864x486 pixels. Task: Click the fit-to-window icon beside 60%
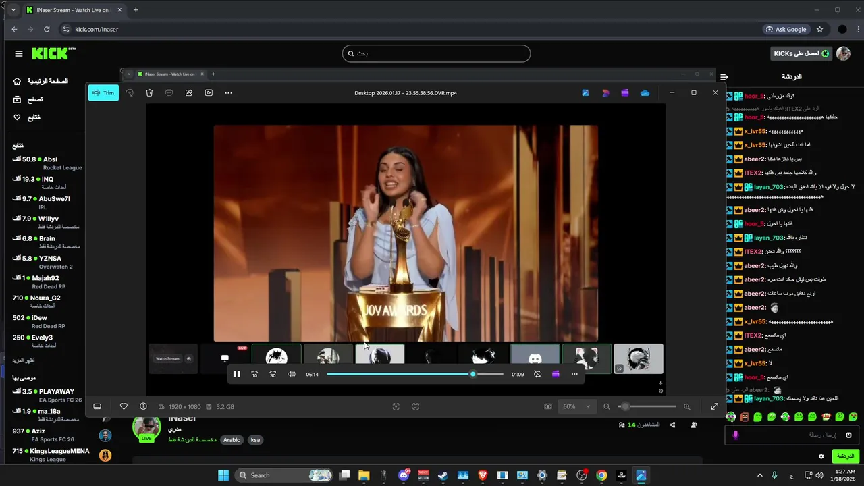click(548, 406)
